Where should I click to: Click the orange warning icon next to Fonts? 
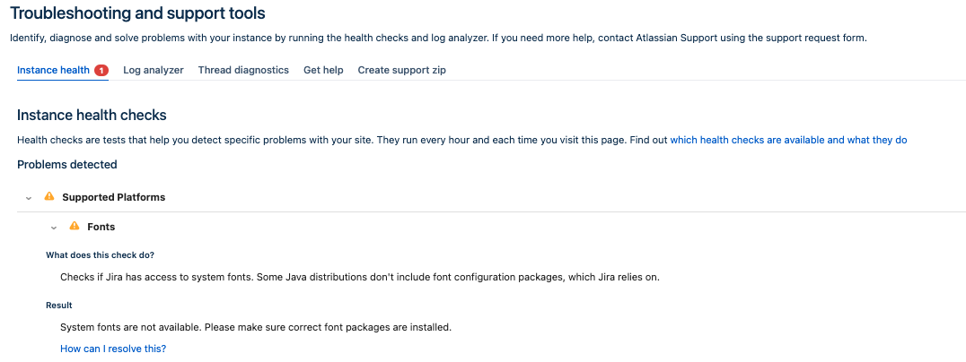75,227
